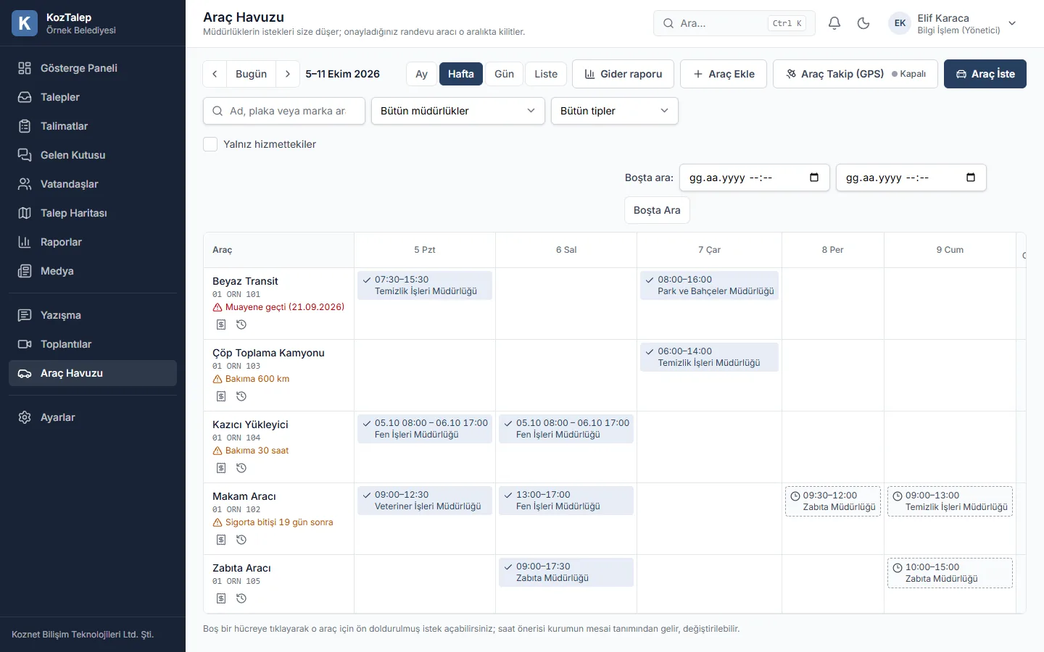This screenshot has height=652, width=1044.
Task: Focus the vehicle name or plate search field
Action: pos(284,111)
